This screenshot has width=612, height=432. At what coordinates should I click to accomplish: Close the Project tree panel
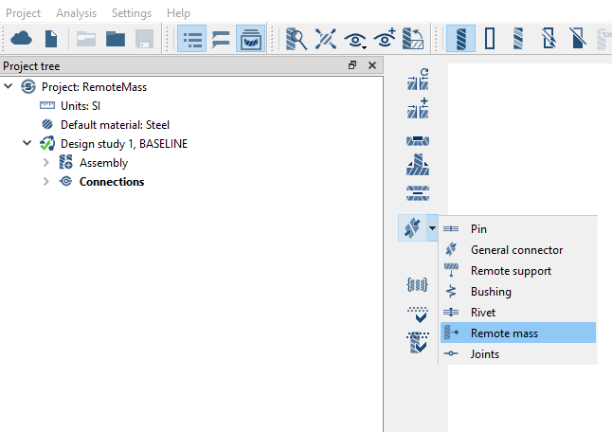[372, 65]
